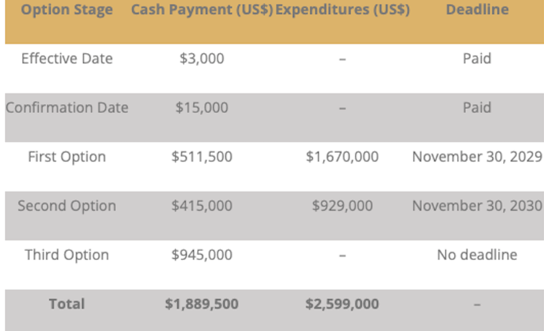Click Paid in the Effective Date row

477,59
